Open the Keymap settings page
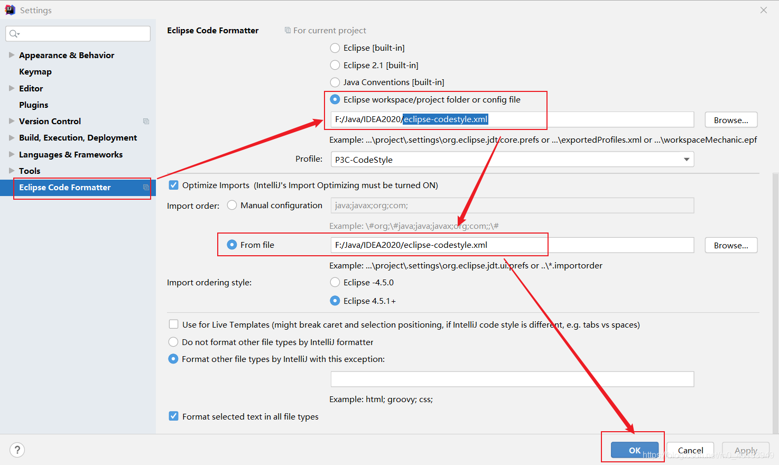 [x=35, y=72]
